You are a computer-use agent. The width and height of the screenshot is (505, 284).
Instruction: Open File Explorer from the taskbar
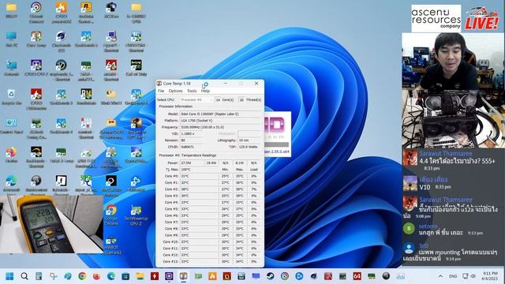[x=140, y=276]
